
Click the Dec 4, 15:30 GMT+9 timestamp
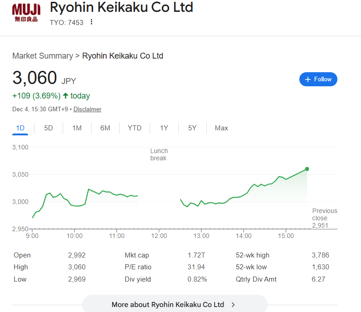(x=40, y=109)
